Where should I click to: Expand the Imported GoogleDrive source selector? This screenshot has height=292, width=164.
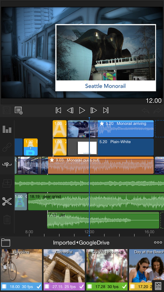point(81,242)
